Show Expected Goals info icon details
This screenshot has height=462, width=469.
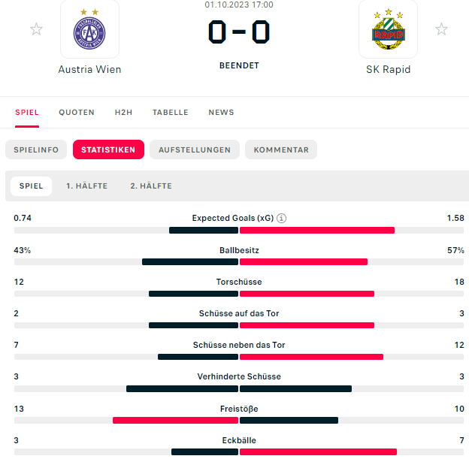[x=281, y=219]
